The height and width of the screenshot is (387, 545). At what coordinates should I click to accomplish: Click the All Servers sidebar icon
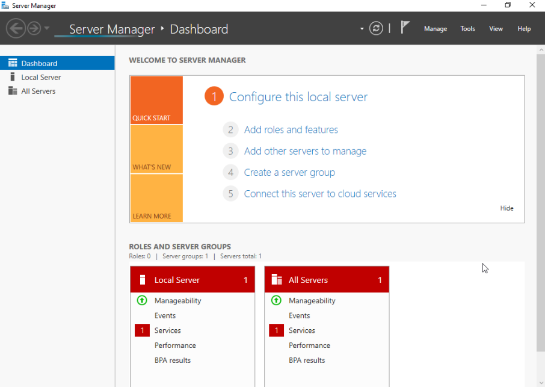(13, 91)
